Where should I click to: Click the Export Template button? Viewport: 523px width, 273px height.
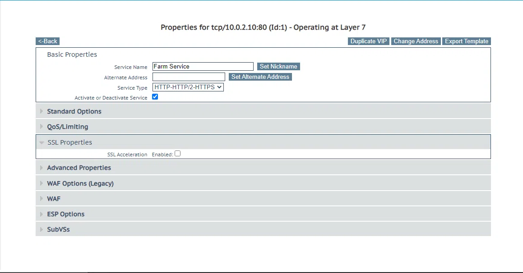click(x=466, y=41)
